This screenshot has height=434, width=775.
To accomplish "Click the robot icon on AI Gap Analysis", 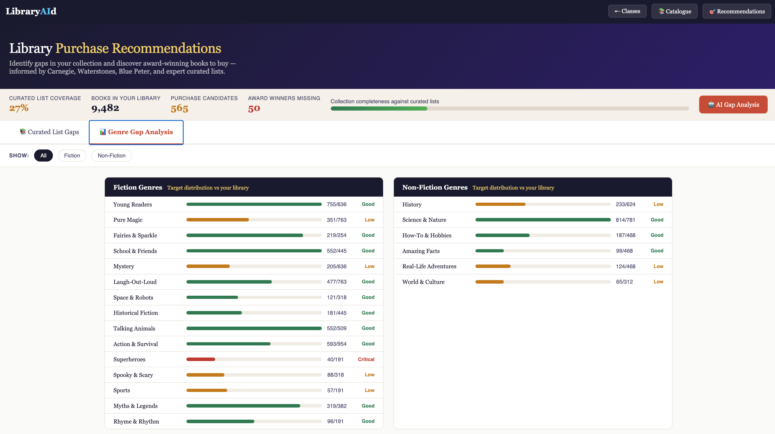I will 711,105.
